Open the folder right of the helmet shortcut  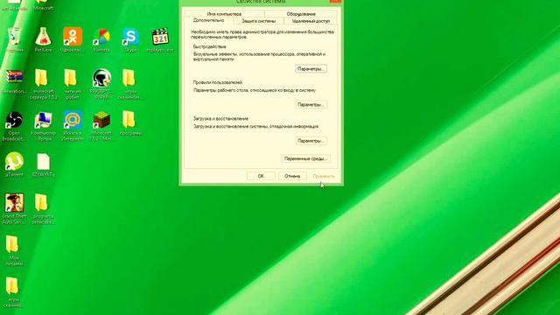point(129,78)
